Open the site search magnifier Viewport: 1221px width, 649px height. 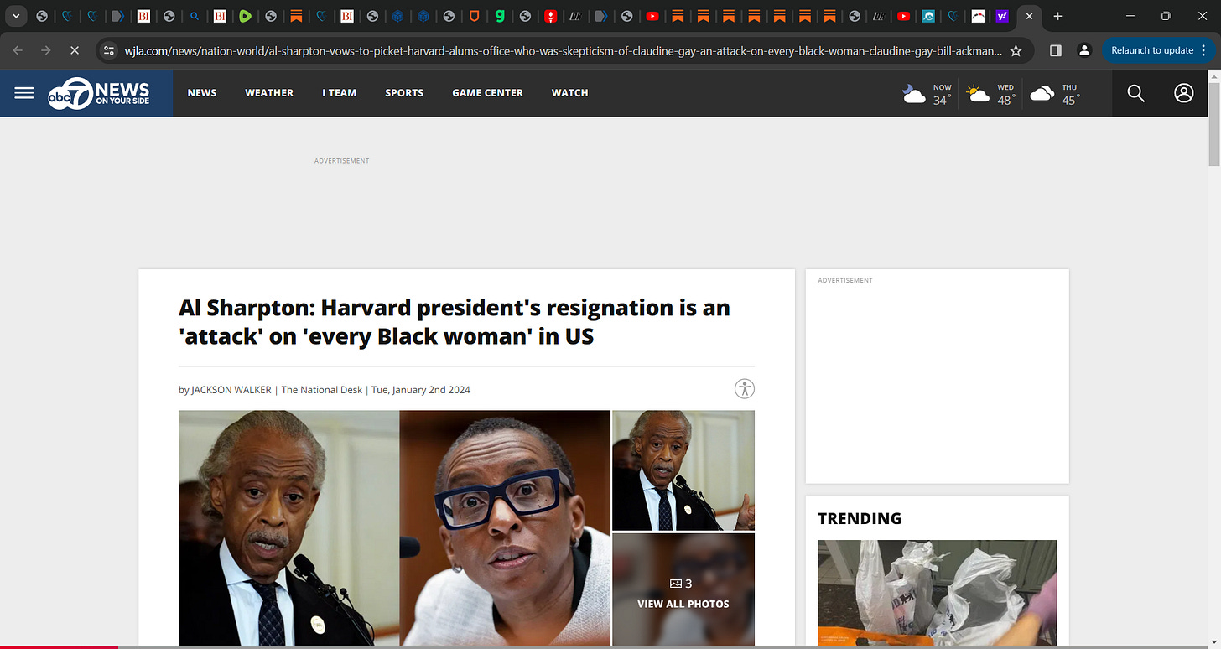coord(1135,93)
